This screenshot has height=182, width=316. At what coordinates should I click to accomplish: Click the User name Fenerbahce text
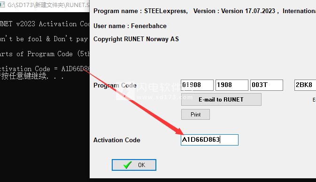click(130, 26)
